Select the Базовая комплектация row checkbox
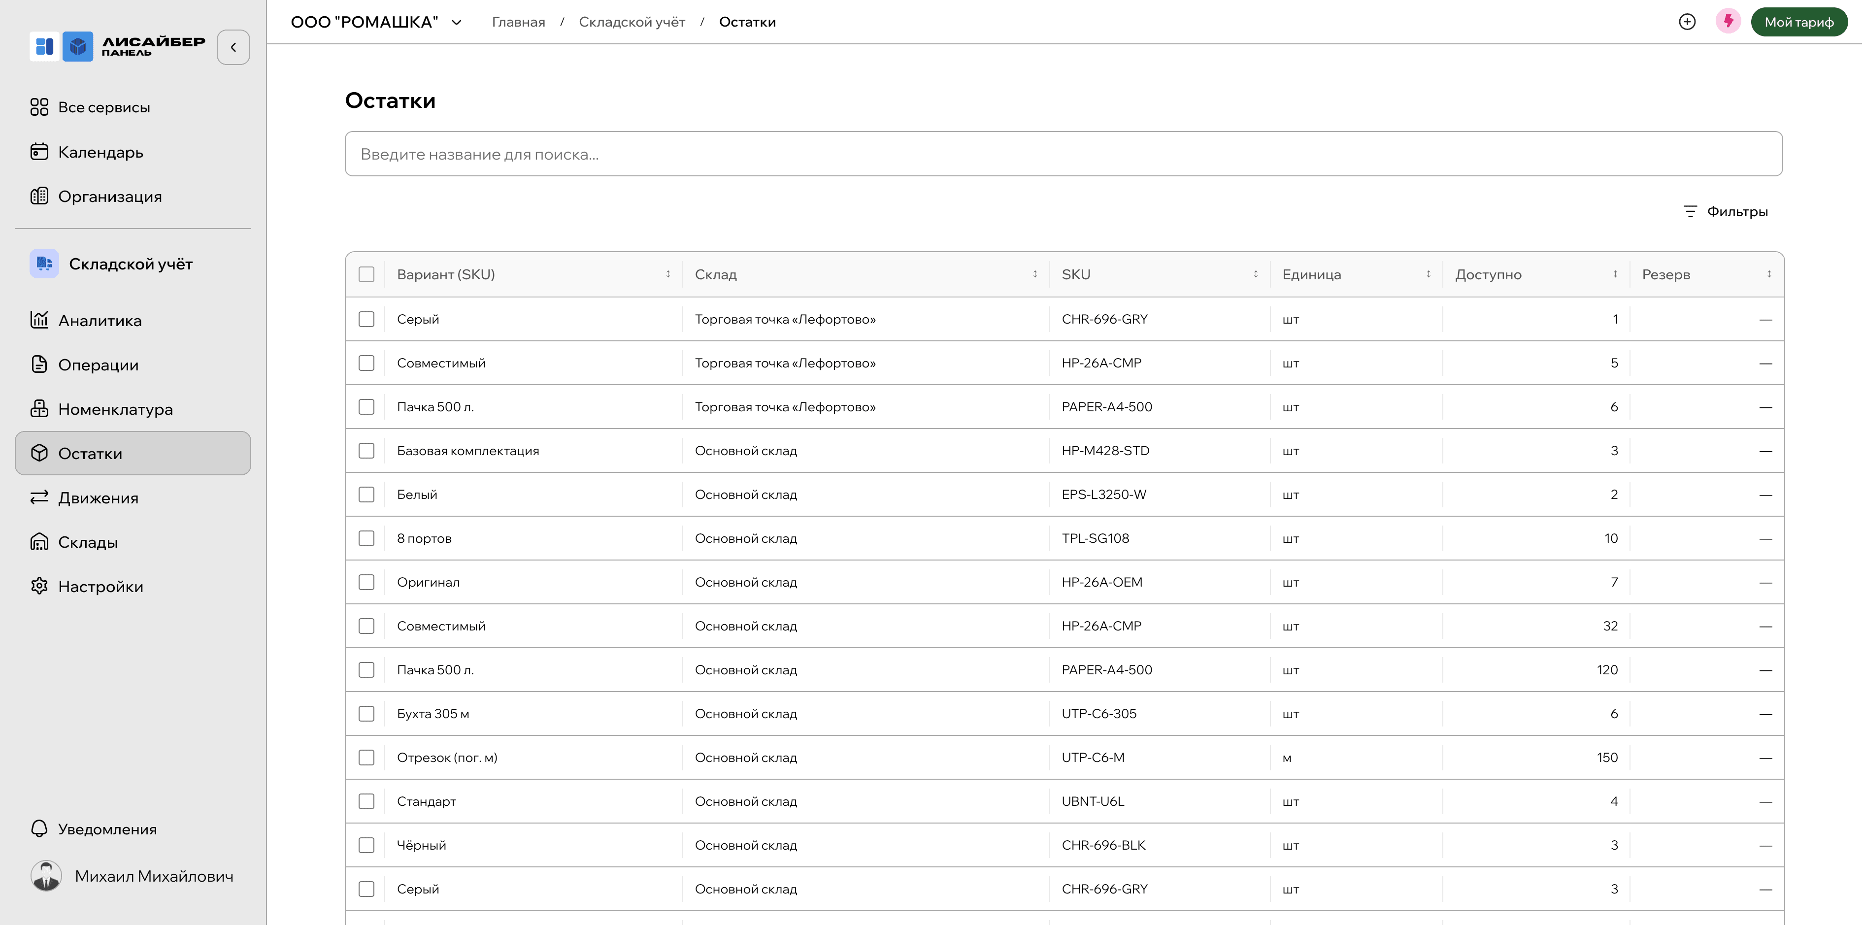Screen dimensions: 1863x925 coord(366,451)
